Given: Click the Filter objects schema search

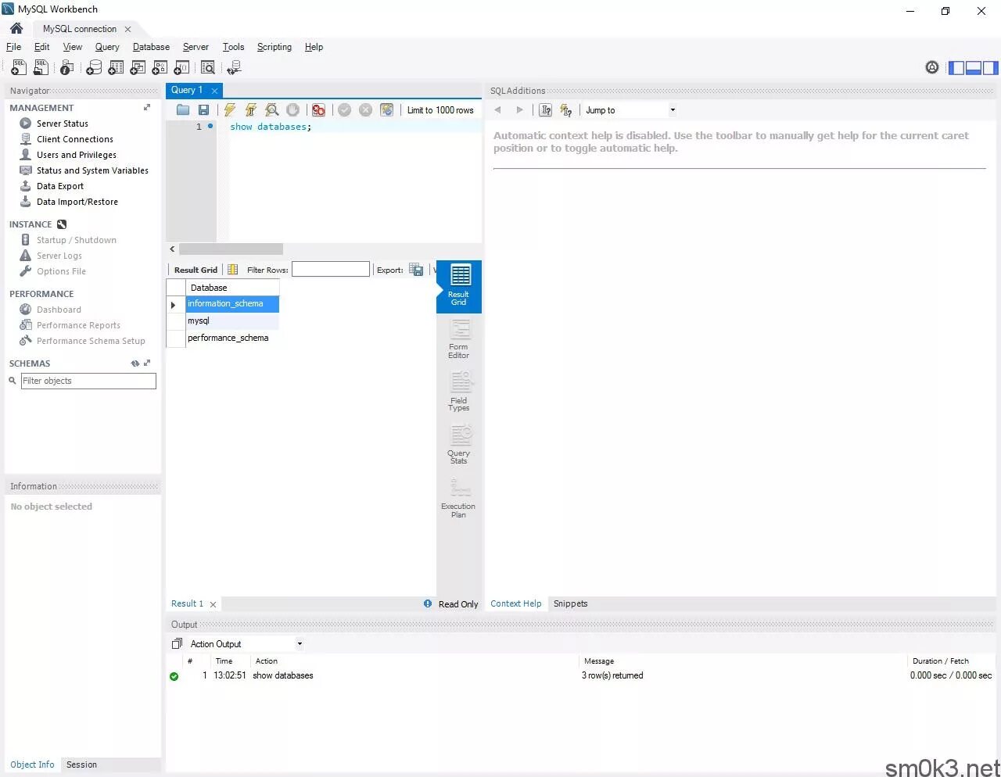Looking at the screenshot, I should tap(88, 381).
